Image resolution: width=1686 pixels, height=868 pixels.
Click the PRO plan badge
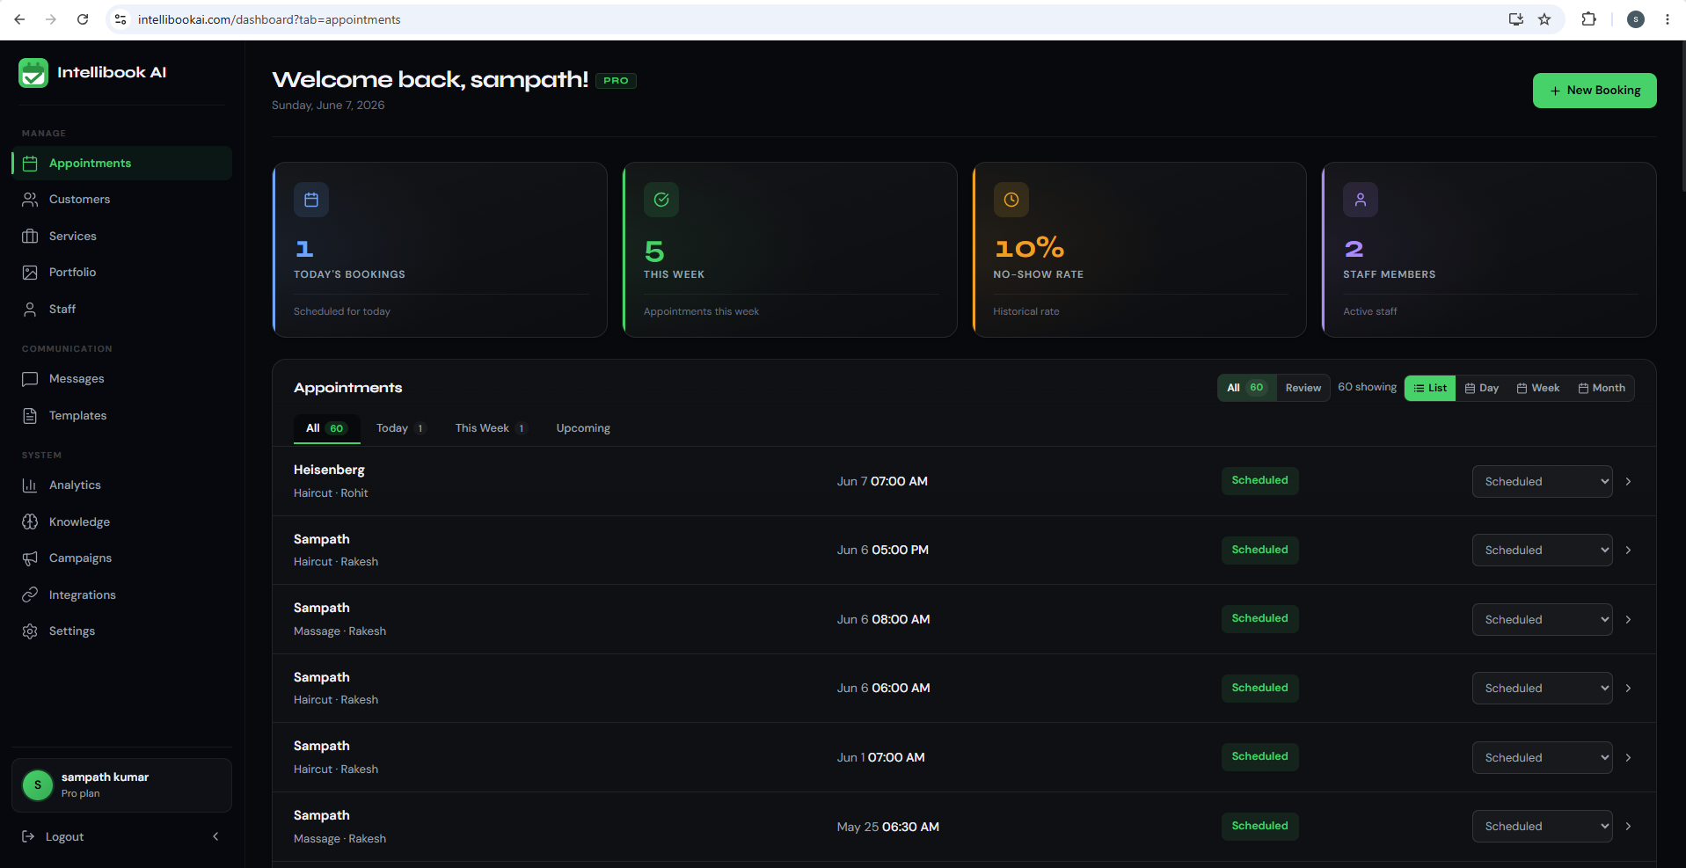[616, 81]
